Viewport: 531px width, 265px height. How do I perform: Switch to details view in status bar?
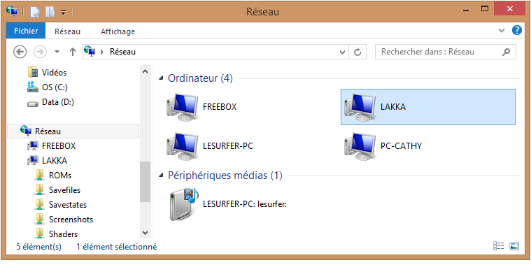[x=499, y=246]
